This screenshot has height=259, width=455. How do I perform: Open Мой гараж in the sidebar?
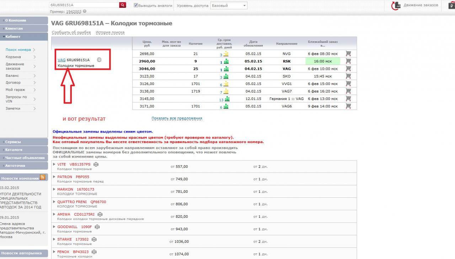tap(15, 90)
